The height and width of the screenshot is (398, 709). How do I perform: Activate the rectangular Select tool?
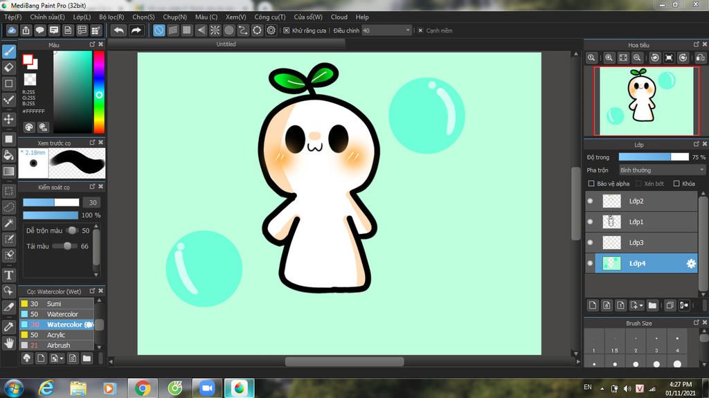pyautogui.click(x=8, y=191)
